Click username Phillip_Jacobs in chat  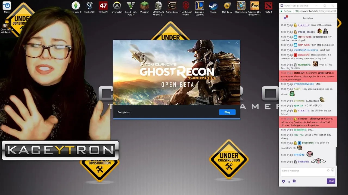(306, 32)
